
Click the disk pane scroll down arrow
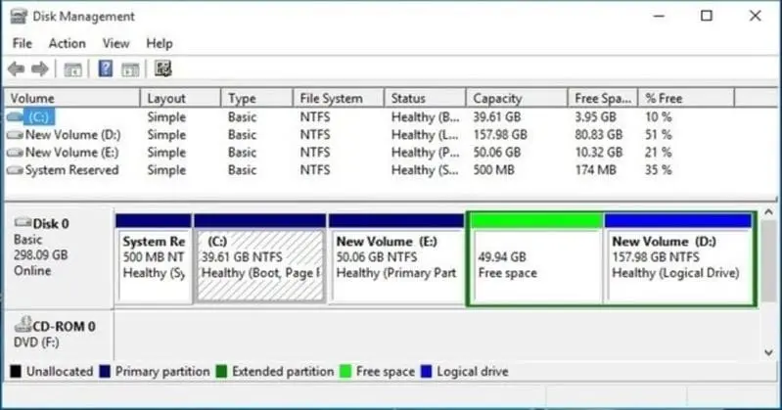point(768,352)
